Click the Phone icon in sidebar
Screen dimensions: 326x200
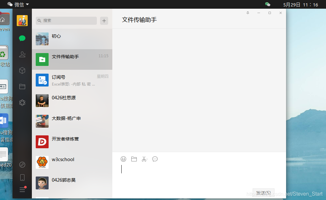22,177
